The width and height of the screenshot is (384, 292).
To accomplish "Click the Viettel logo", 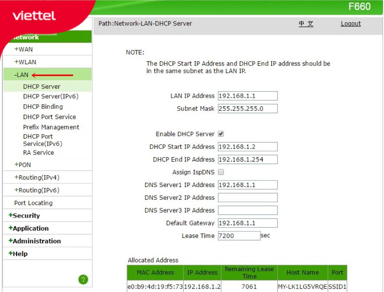I will coord(34,16).
